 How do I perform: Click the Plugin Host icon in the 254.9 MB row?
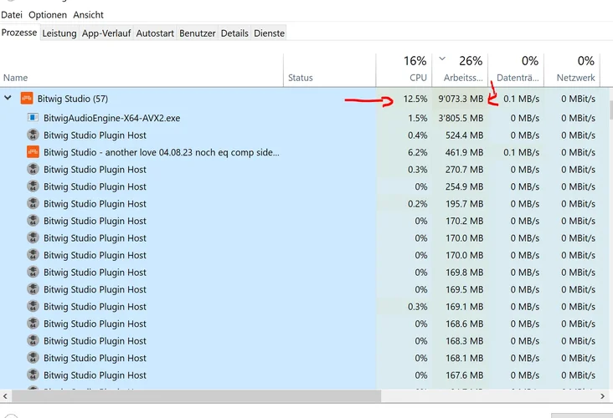coord(33,186)
